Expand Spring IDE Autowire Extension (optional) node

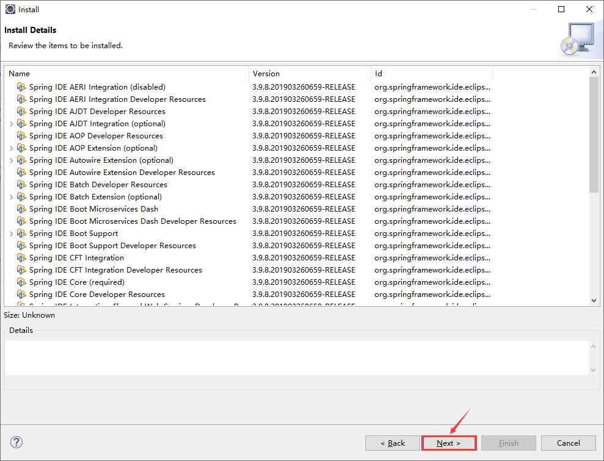[11, 160]
